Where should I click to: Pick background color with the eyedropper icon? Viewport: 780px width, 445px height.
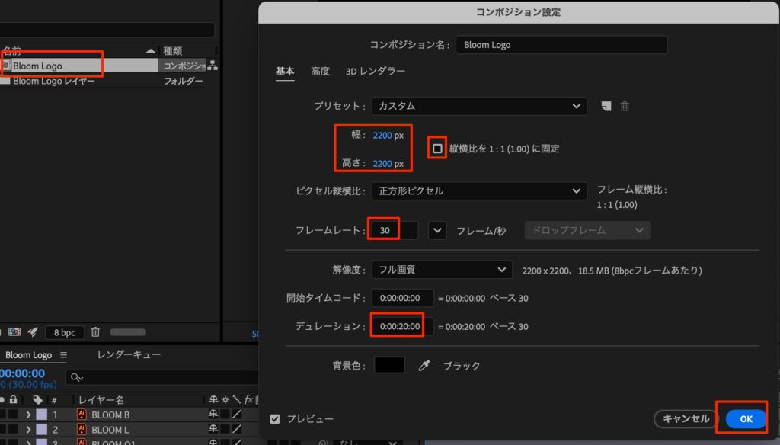(424, 366)
